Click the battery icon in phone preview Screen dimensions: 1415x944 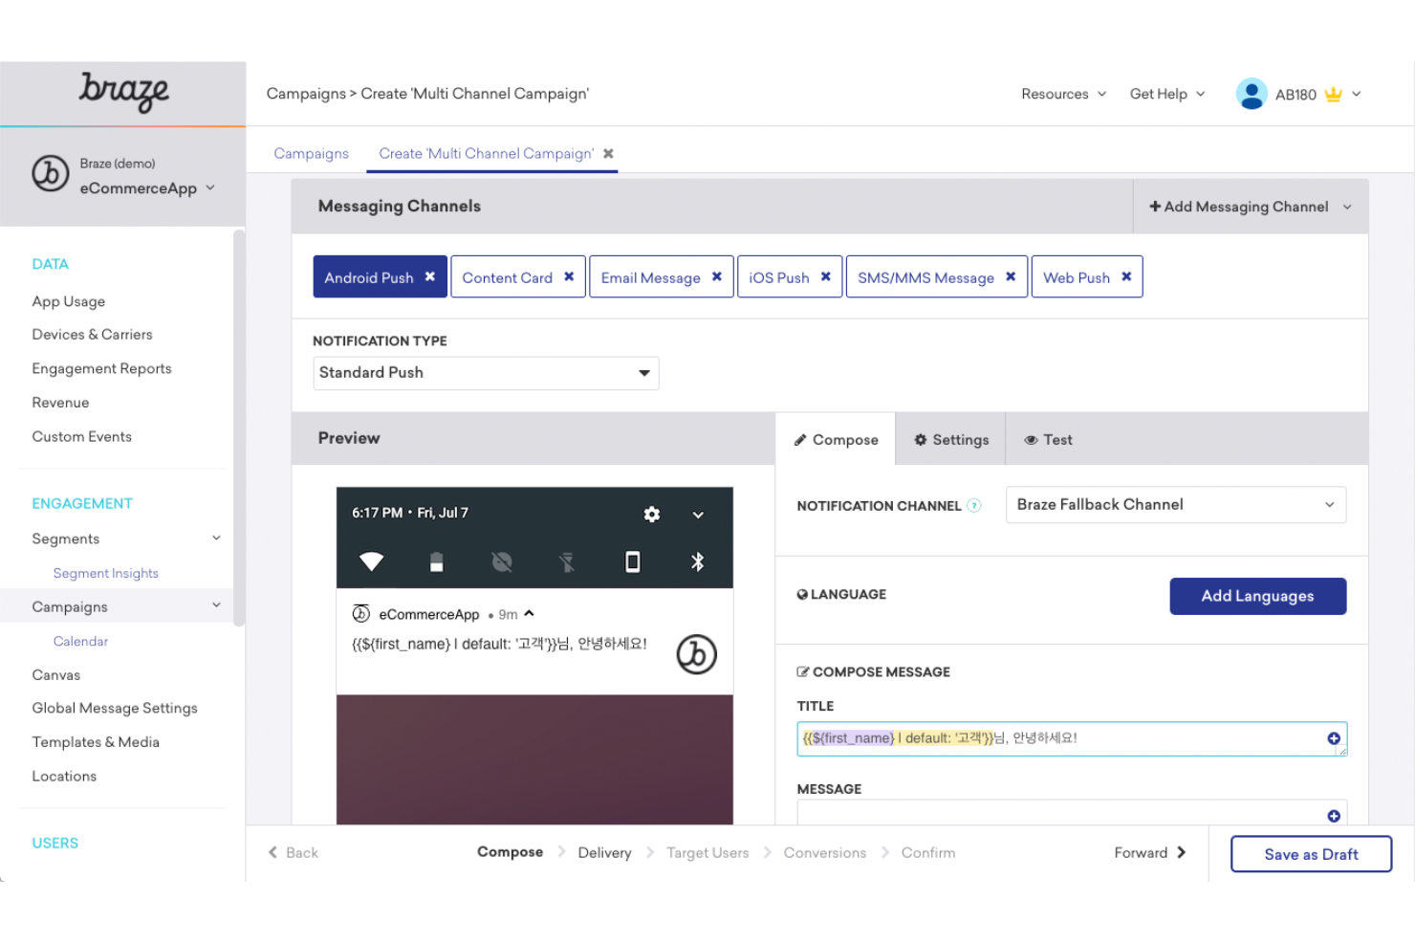click(x=436, y=561)
